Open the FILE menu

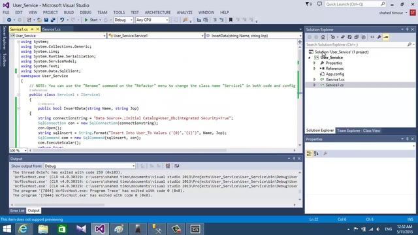click(6, 12)
